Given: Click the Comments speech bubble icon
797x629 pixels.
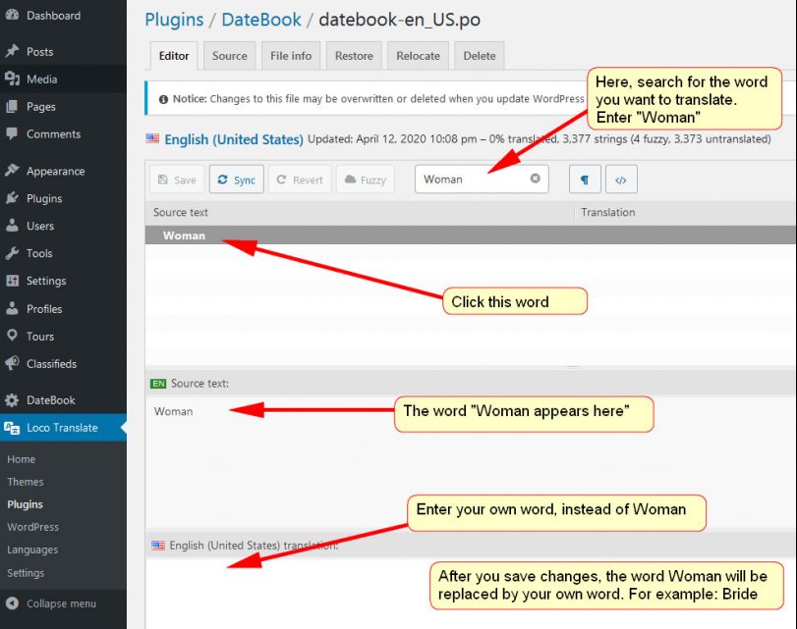Looking at the screenshot, I should point(12,134).
